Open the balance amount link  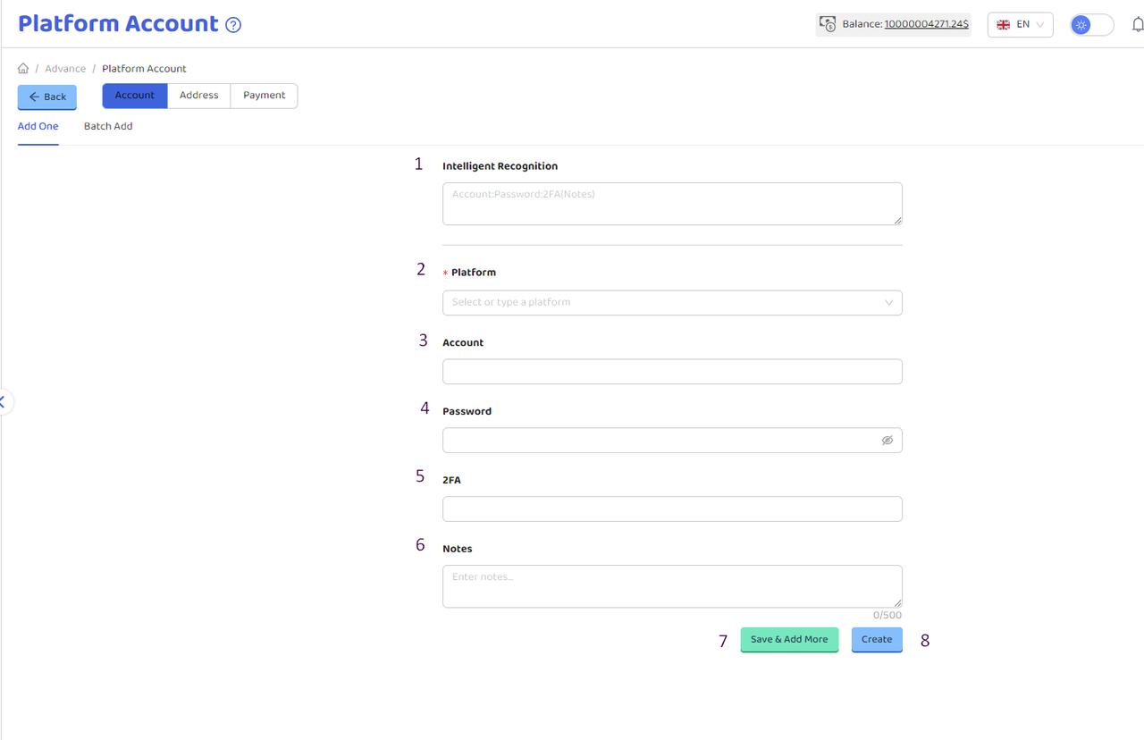coord(926,25)
